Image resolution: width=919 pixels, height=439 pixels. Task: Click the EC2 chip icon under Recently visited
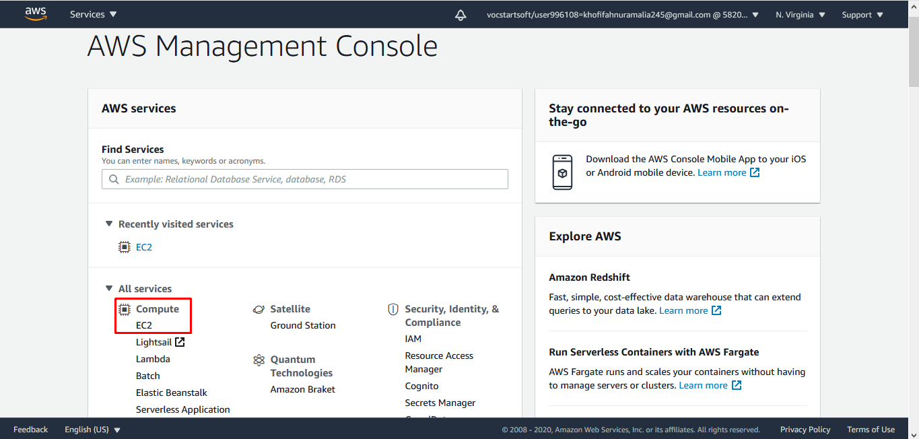[125, 247]
